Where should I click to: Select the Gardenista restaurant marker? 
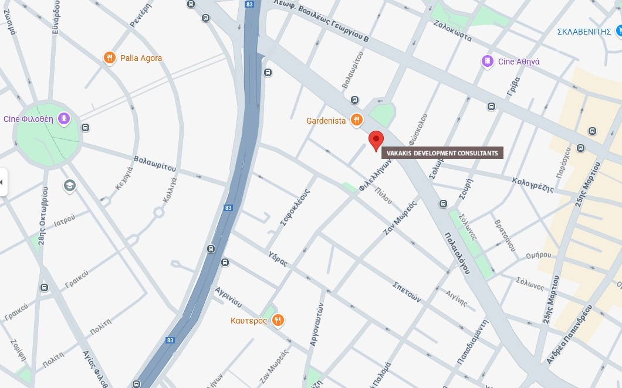pos(357,120)
